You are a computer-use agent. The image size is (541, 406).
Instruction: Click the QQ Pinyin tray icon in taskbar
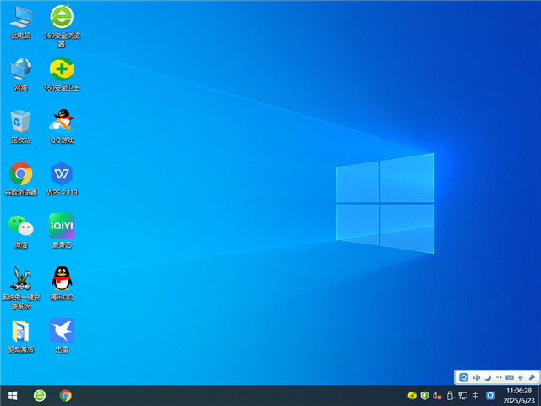[490, 396]
